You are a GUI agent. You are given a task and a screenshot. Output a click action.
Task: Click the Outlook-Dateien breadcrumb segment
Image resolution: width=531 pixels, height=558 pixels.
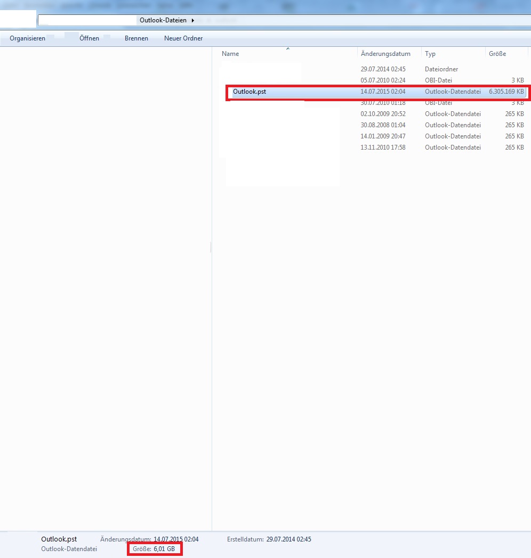(163, 20)
